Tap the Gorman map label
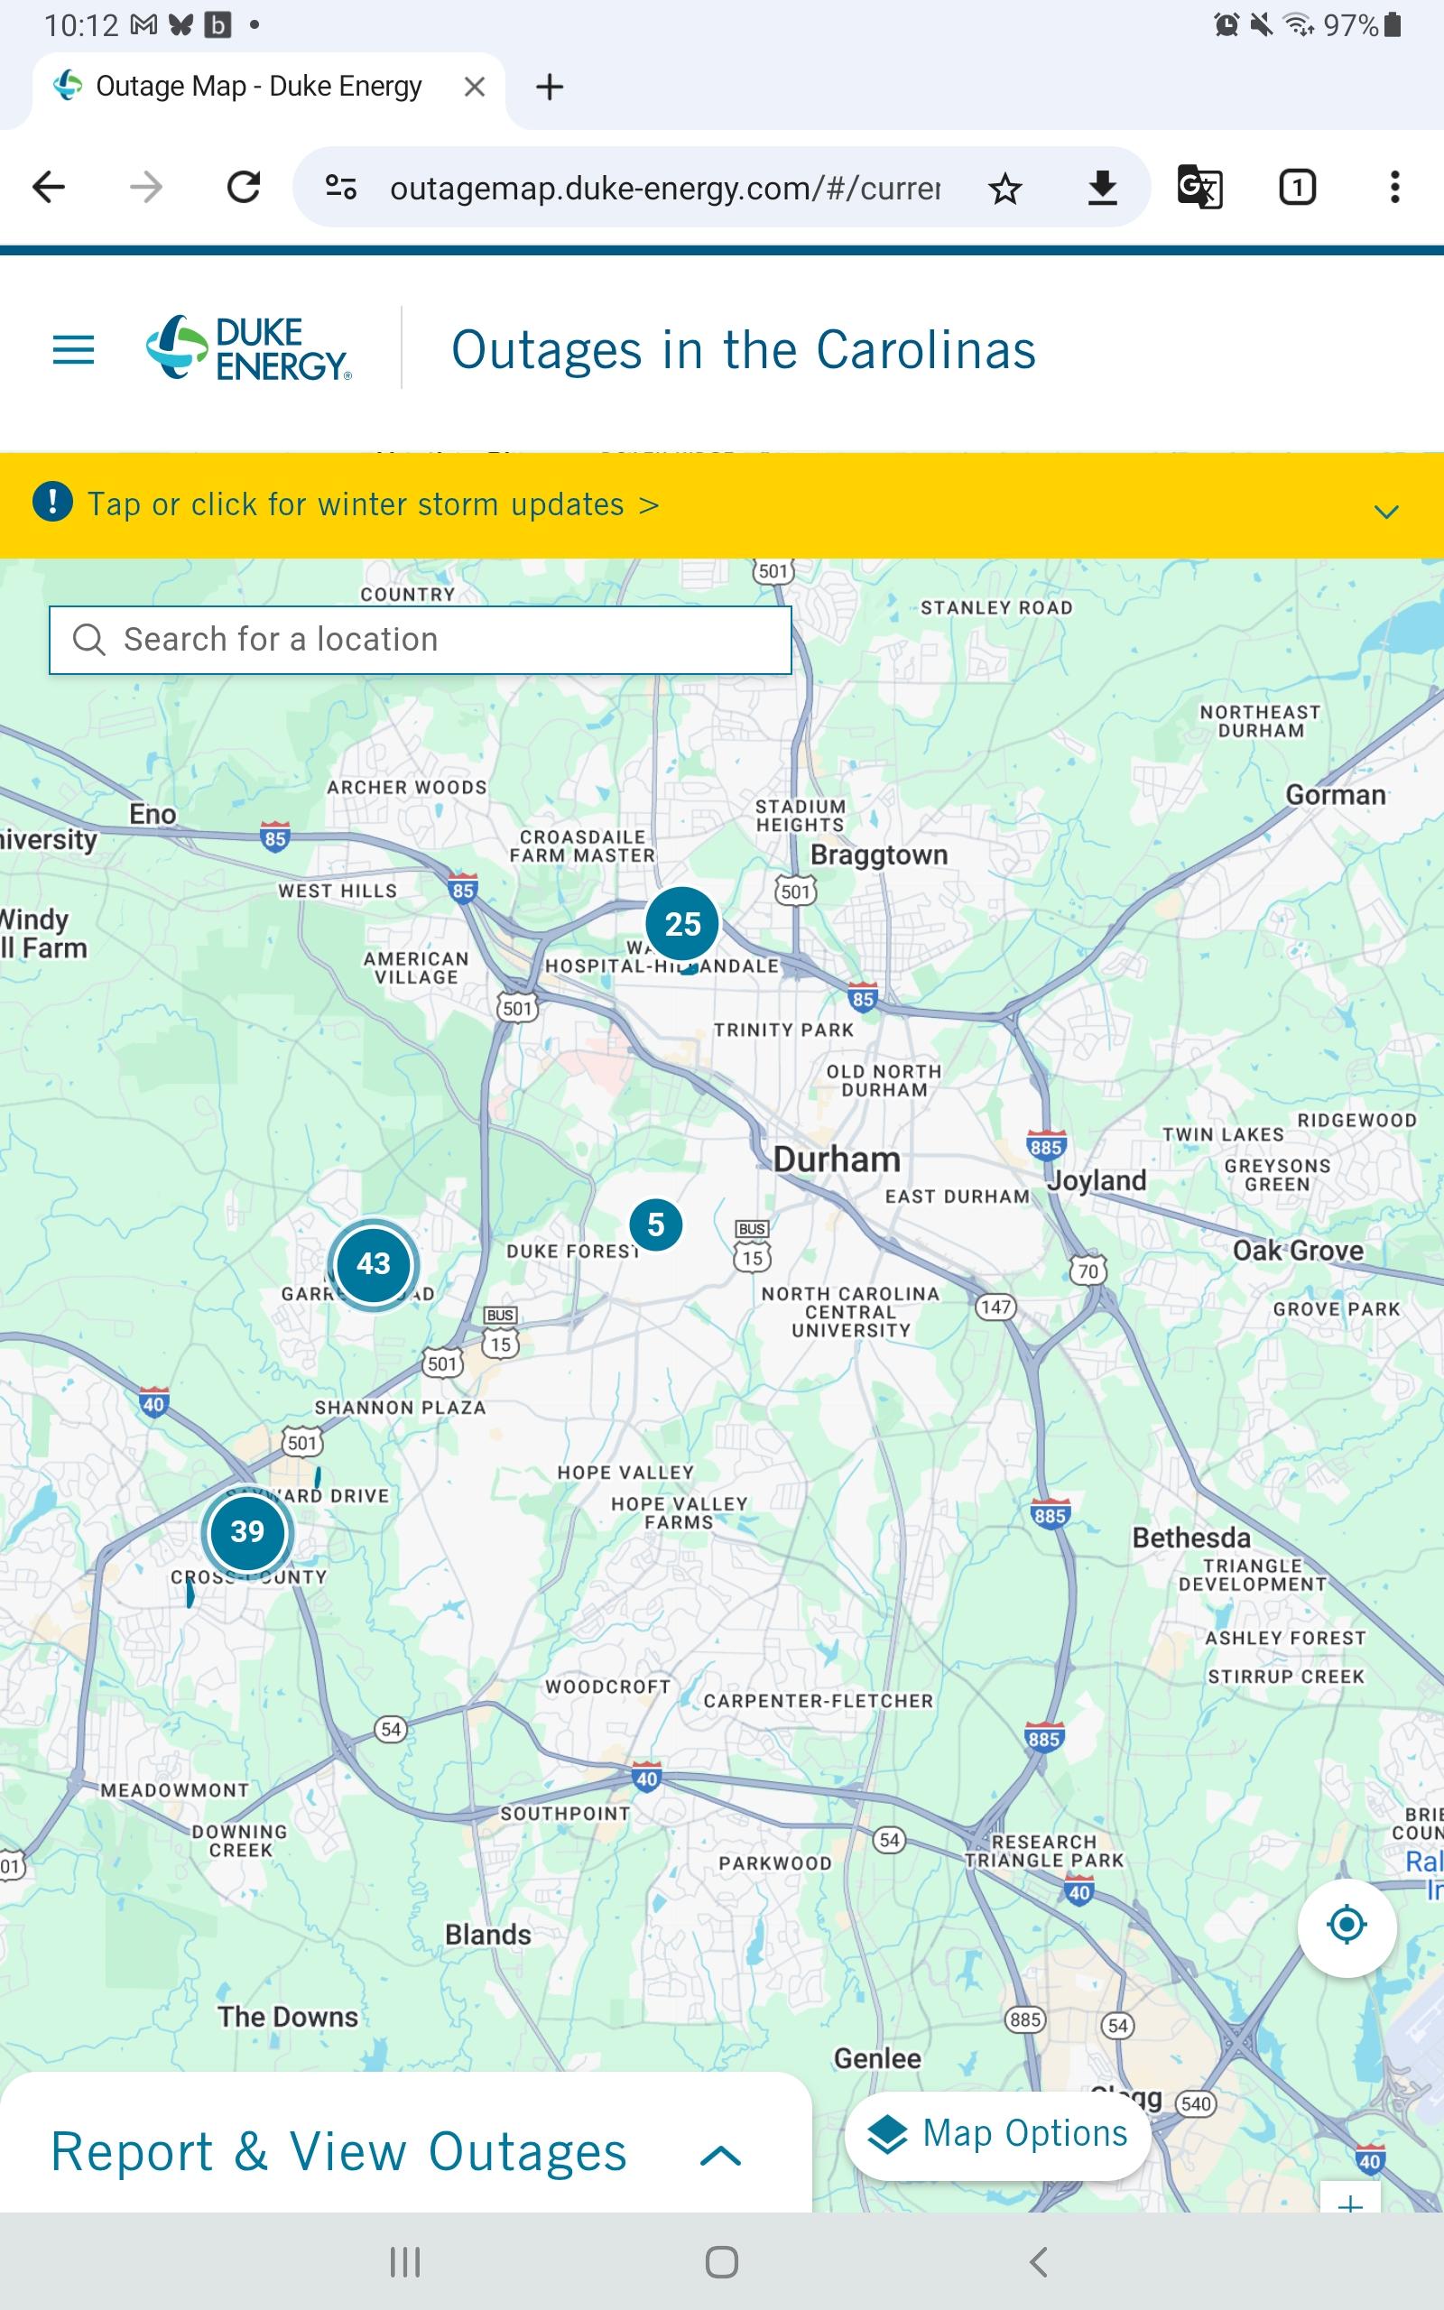 click(1335, 794)
